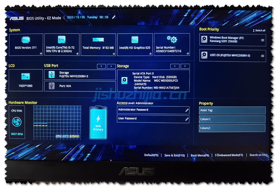The image size is (278, 189).
Task: Expand details corner arrow on CPU card
Action: coord(77,53)
